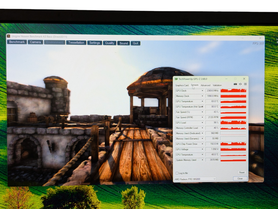This screenshot has height=209, width=278.
Task: Click the Unigine Heaven window icon
Action: coord(9,36)
